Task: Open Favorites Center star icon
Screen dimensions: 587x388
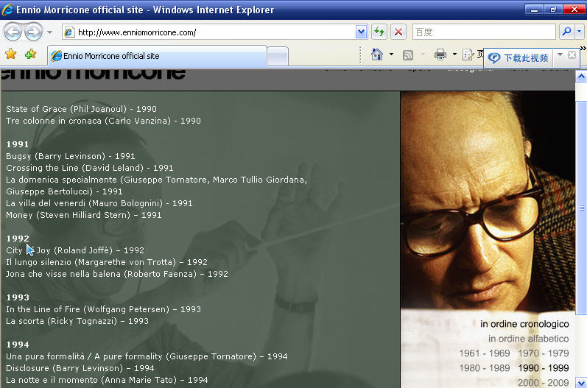Action: point(11,54)
